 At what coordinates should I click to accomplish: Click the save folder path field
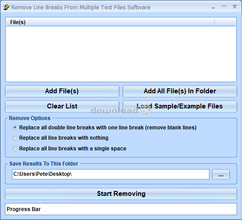(x=111, y=174)
